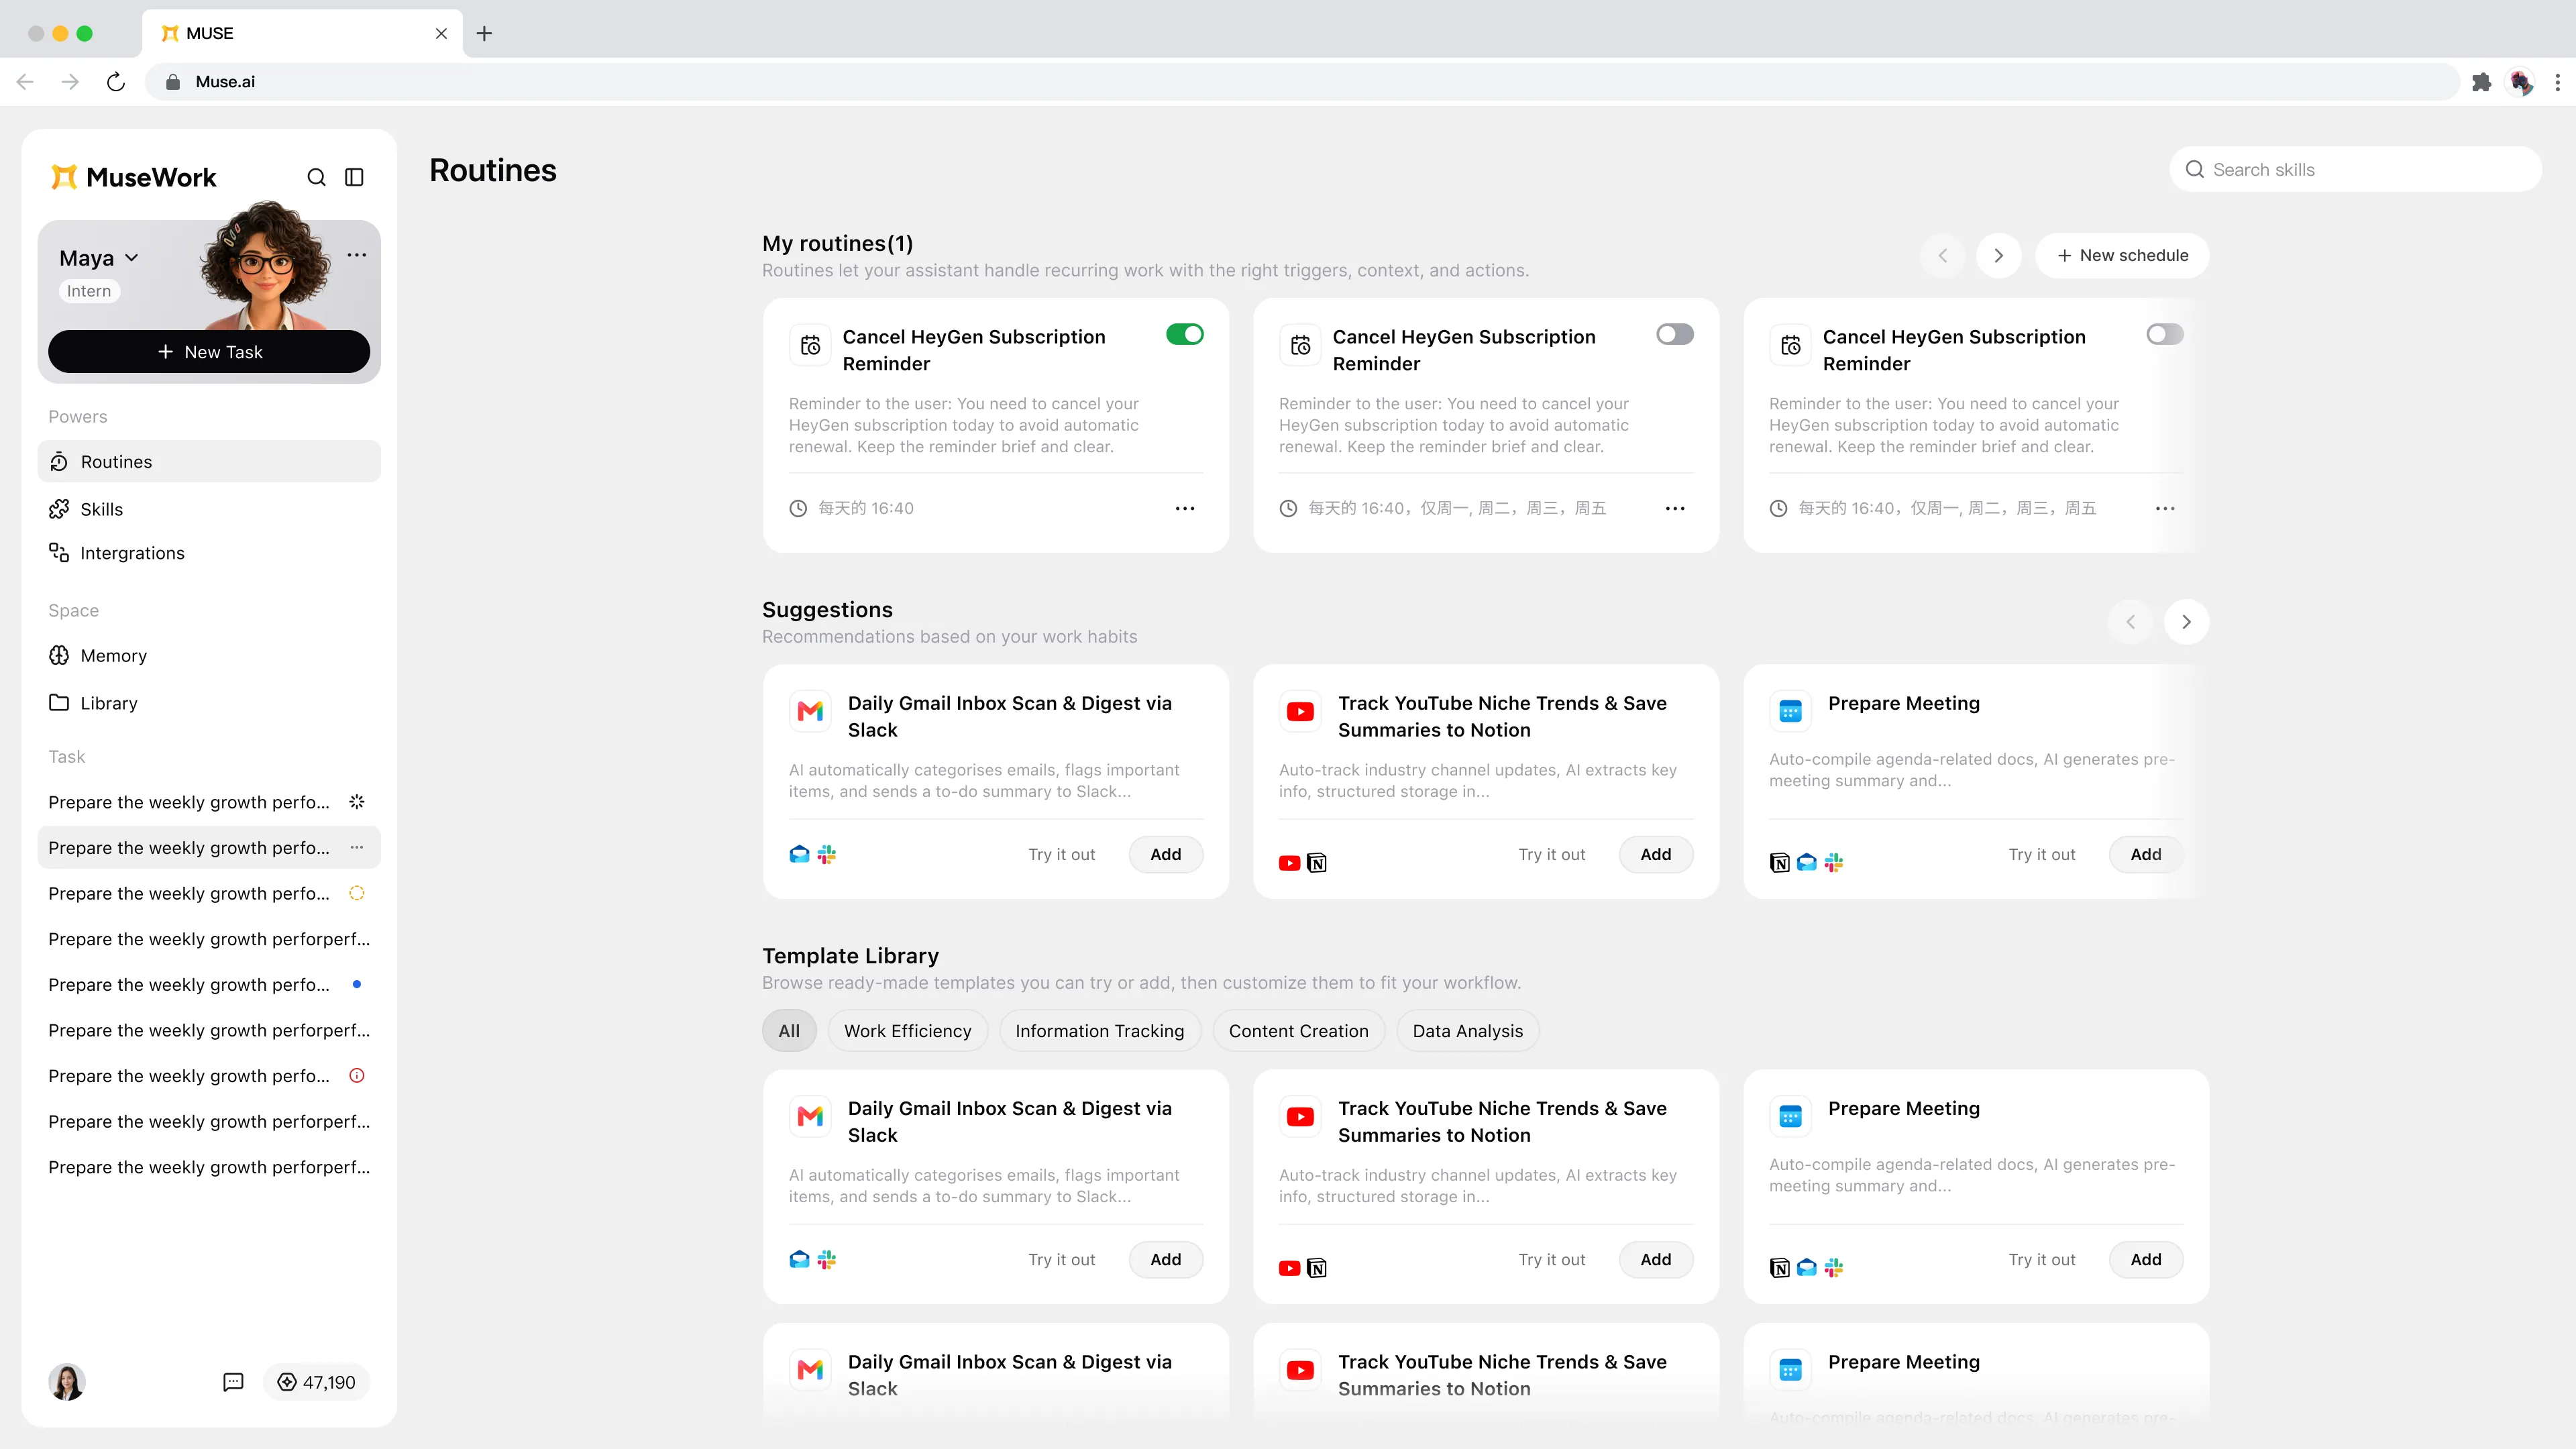Click the Routines clock icon in sidebar
Image resolution: width=2576 pixels, height=1449 pixels.
click(59, 462)
